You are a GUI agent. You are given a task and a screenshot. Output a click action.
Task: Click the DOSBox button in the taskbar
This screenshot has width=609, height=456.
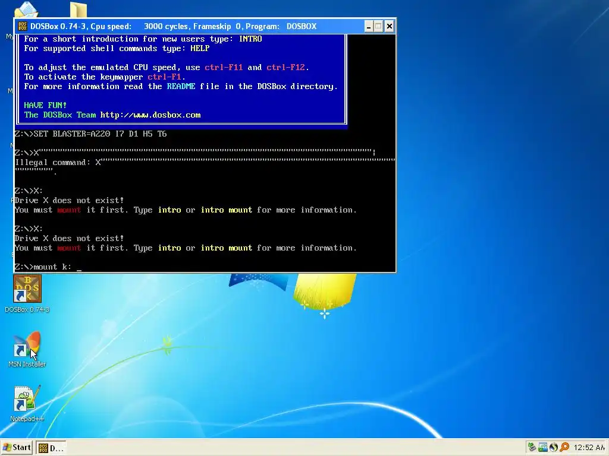coord(51,448)
